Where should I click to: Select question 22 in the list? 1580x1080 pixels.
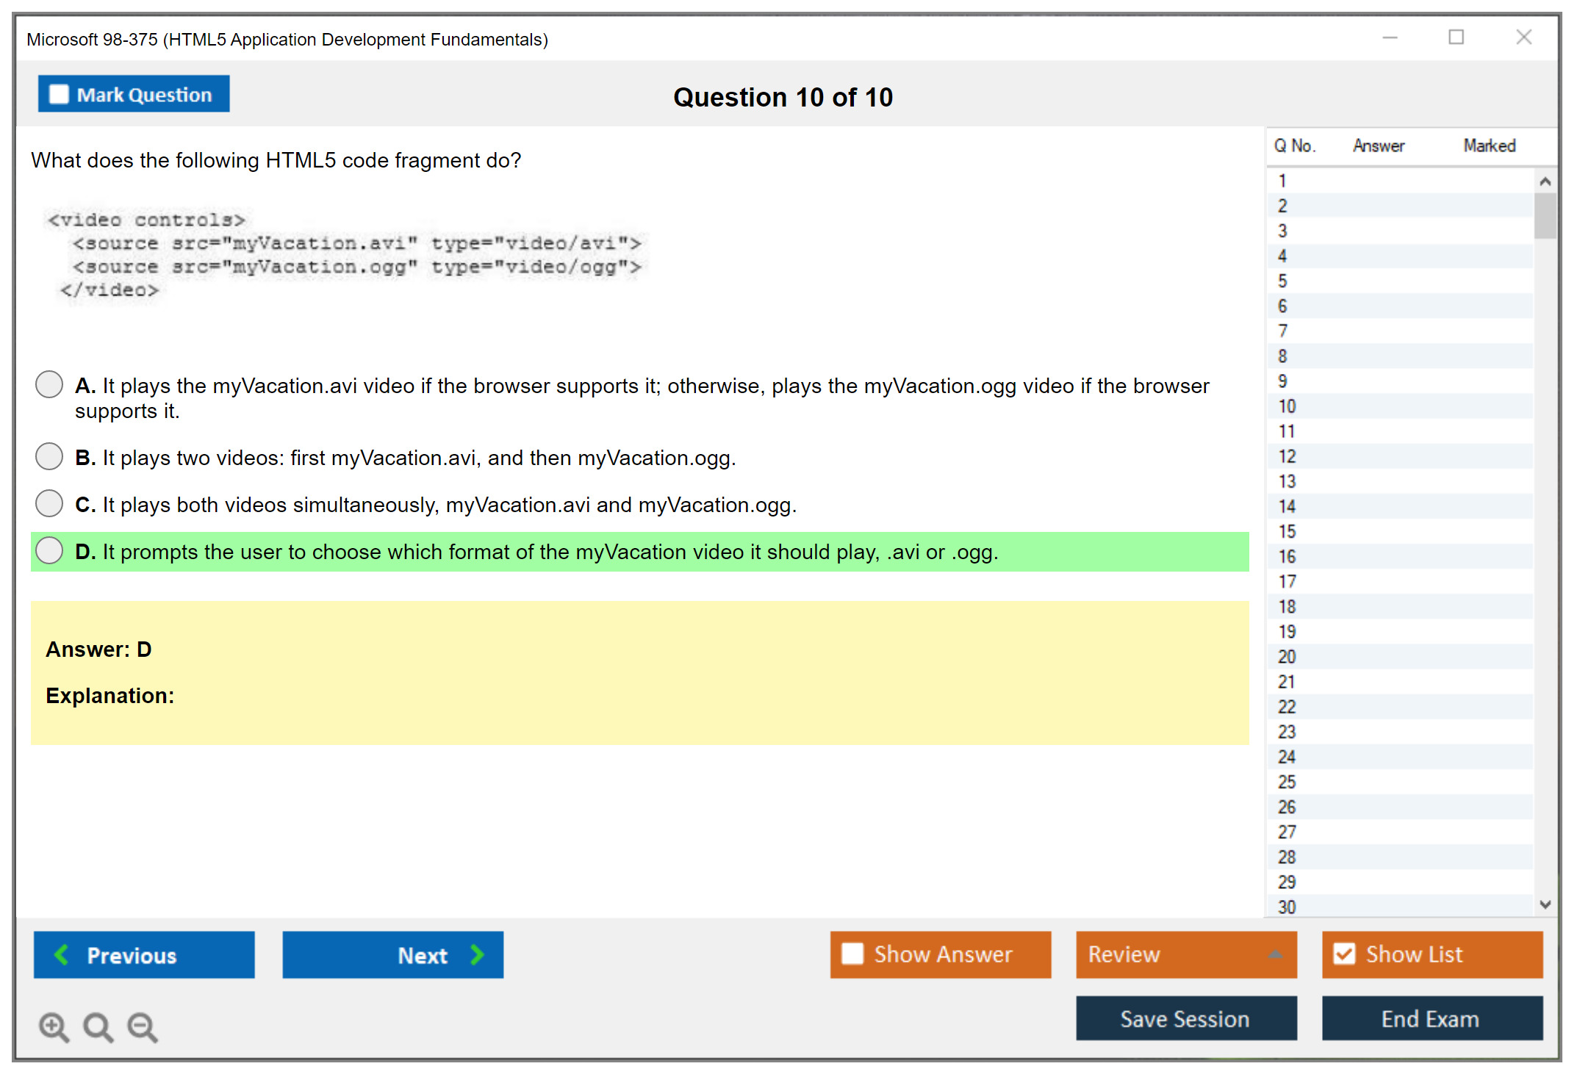click(x=1287, y=707)
